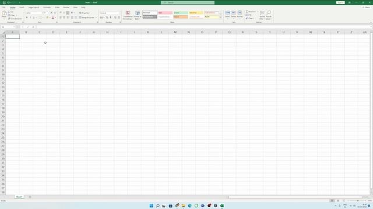Click Decrease Decimal icon
Viewport: 373px width, 209px height.
click(x=119, y=17)
